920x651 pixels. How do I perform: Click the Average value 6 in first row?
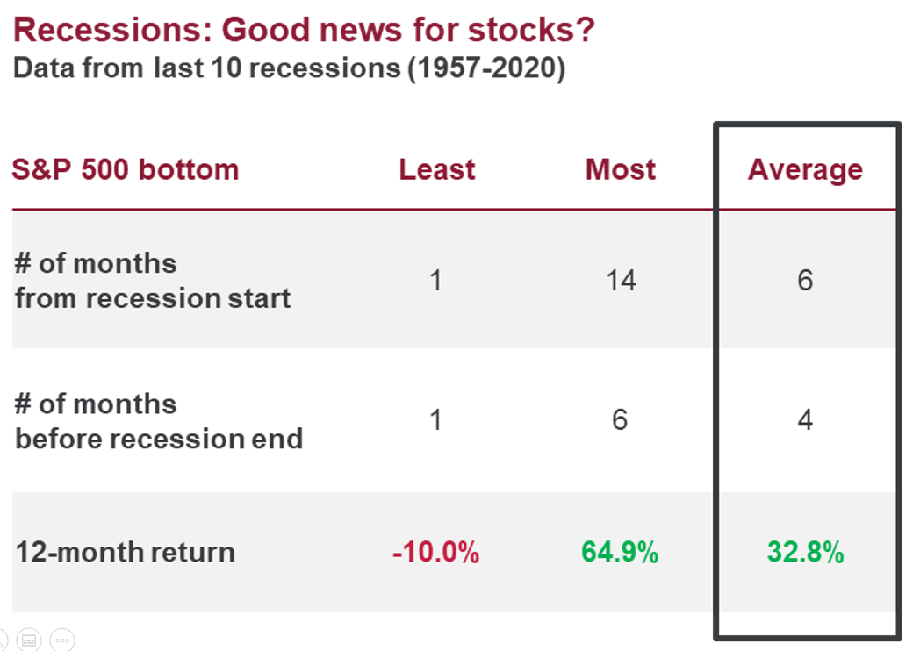coord(805,281)
